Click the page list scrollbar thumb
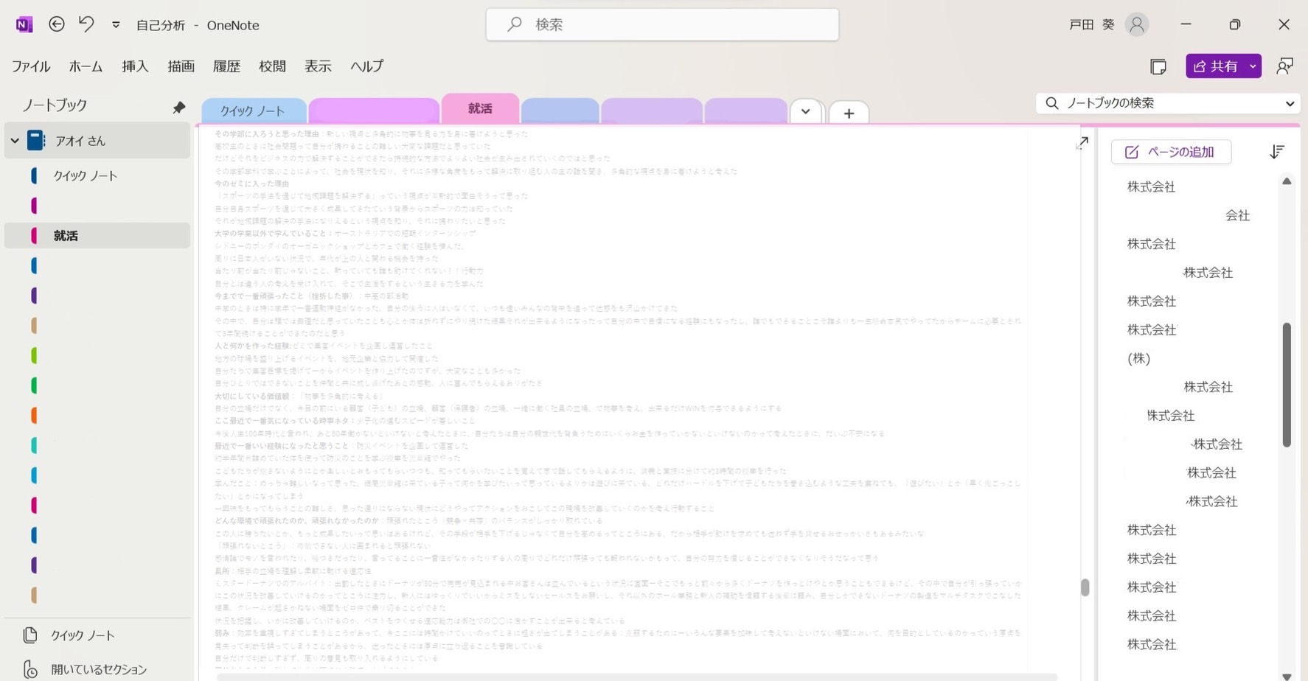 coord(1287,385)
